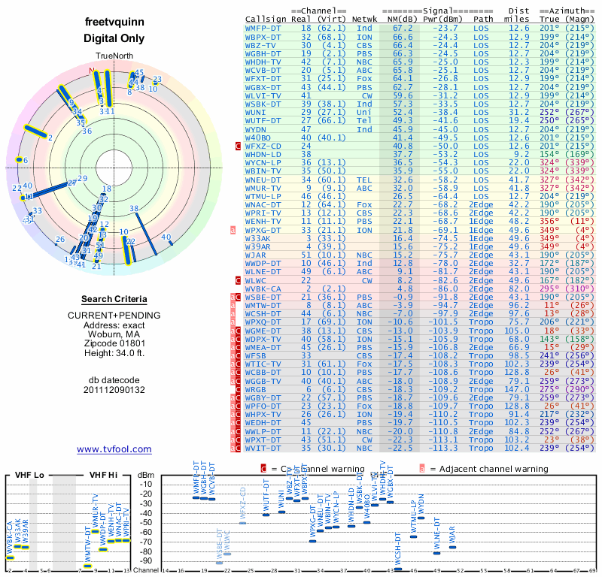Click the co-channel legend icon below the table
Screen dimensions: 602x577
(263, 469)
